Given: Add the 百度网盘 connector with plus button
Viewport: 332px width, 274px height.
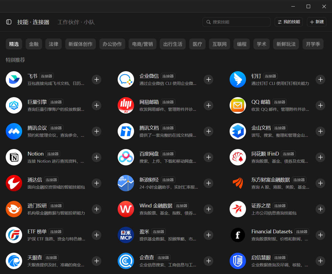Looking at the screenshot, I should coord(209,157).
